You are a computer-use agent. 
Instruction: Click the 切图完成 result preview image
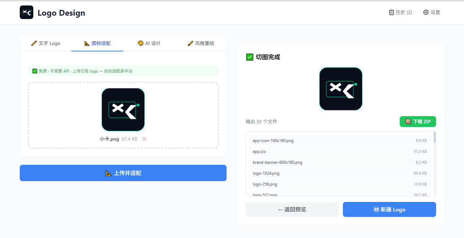coord(341,89)
